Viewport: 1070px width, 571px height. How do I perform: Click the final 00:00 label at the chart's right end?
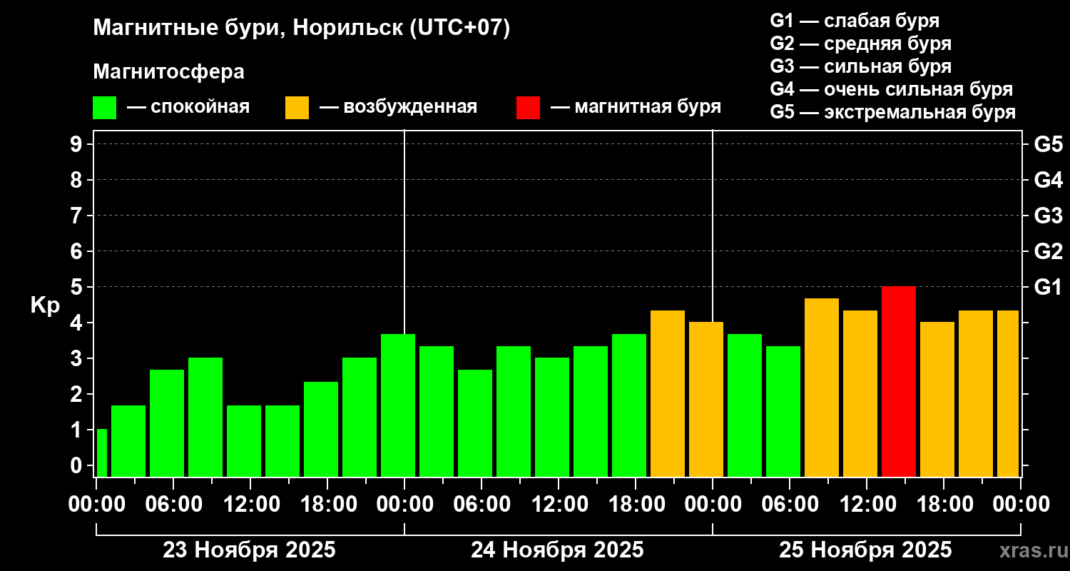(x=1021, y=505)
